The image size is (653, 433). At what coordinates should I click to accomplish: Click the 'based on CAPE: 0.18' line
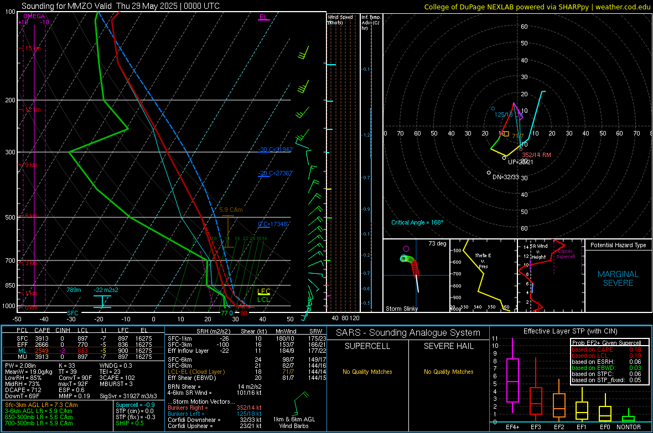[607, 349]
